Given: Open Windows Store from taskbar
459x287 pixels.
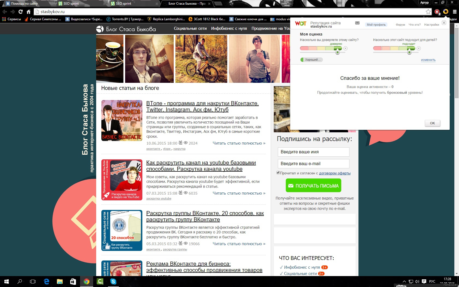Looking at the screenshot, I should [x=73, y=282].
